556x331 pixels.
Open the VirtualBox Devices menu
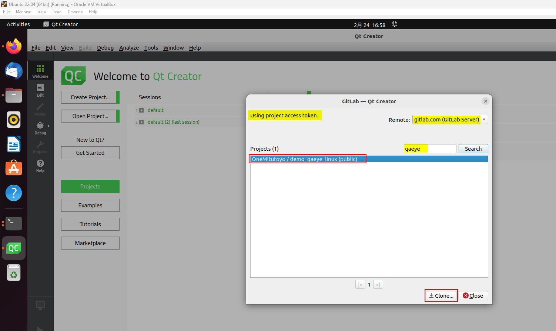(x=75, y=12)
